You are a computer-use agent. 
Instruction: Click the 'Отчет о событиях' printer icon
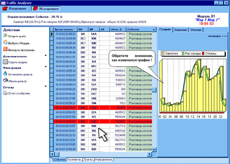tap(5, 93)
